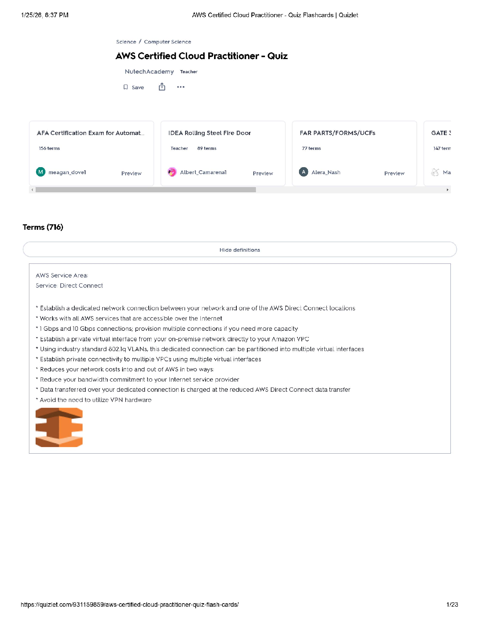Click the partially visible GATE card avatar

click(x=435, y=172)
